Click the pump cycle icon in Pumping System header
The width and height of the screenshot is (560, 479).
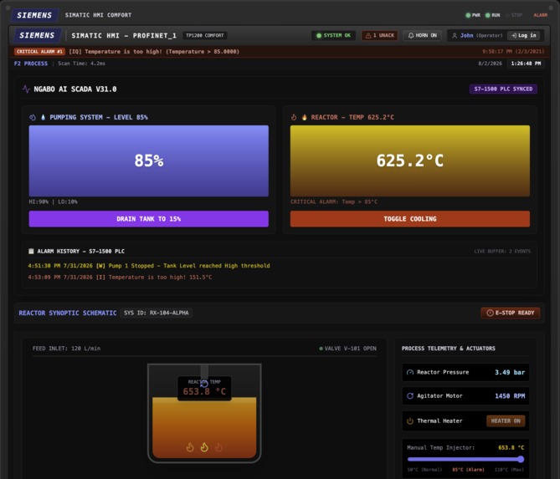(x=33, y=117)
